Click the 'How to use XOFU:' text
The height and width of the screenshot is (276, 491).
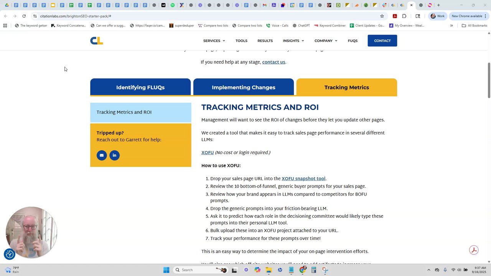[x=221, y=166]
